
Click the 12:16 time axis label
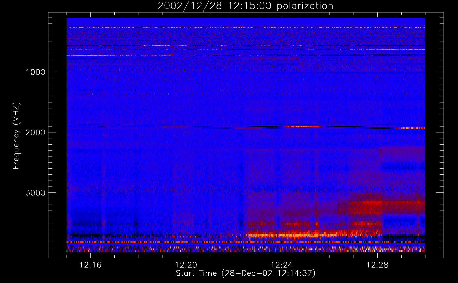pos(90,265)
